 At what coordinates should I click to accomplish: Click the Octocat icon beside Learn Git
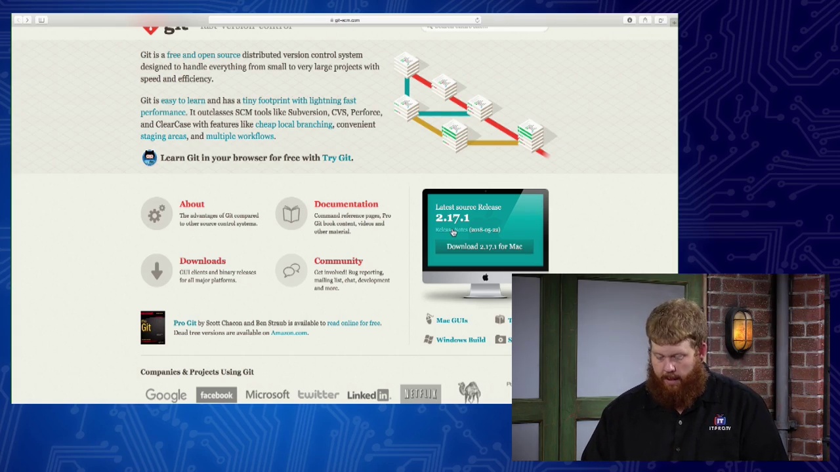point(150,158)
